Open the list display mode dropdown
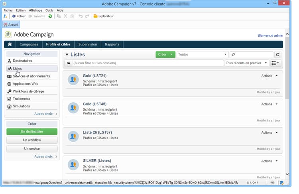The height and width of the screenshot is (194, 299). 275,63
